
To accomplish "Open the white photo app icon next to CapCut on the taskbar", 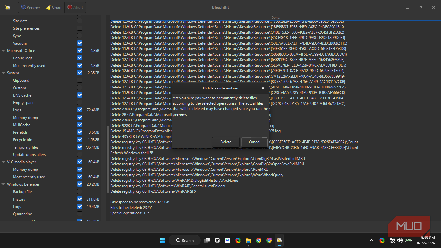I will 228,240.
